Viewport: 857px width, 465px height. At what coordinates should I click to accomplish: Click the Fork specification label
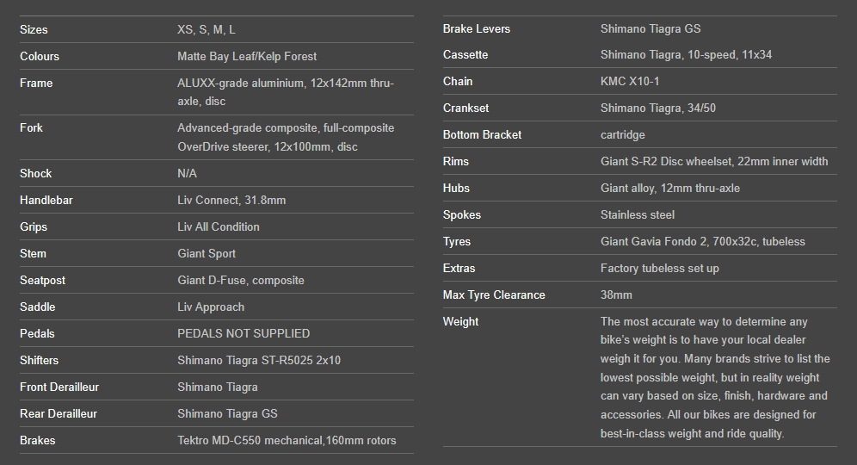pos(31,127)
